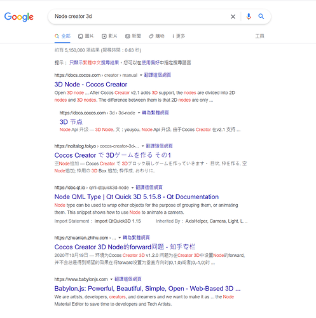Clear the search box with X icon
The image size is (316, 318).
point(233,17)
